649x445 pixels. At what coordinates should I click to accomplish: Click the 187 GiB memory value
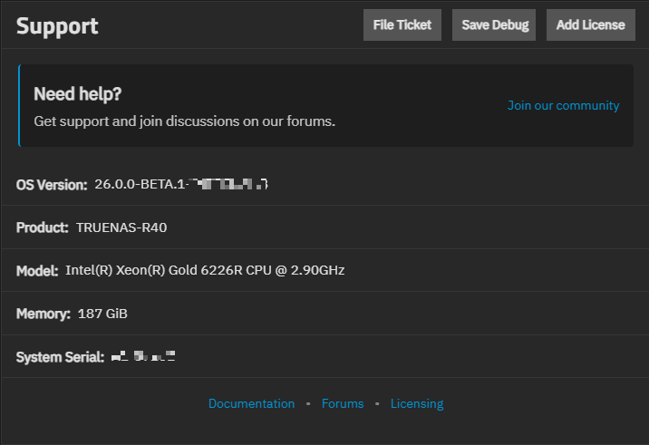102,314
